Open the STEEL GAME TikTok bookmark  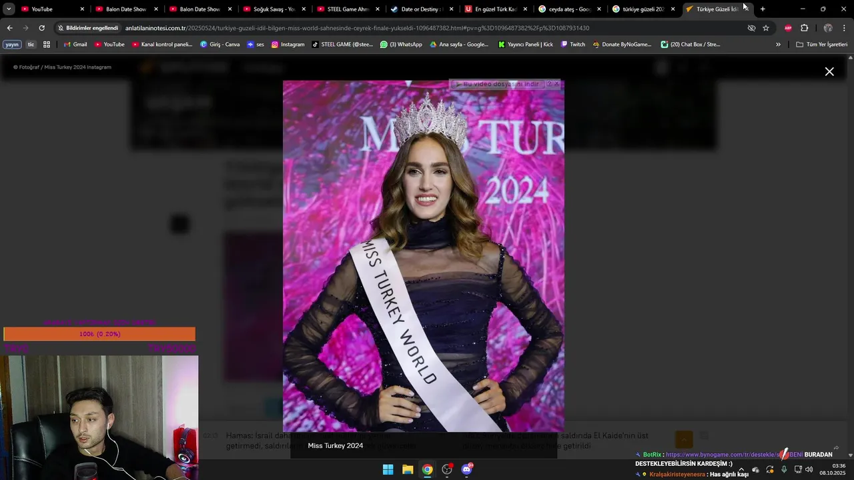(342, 45)
